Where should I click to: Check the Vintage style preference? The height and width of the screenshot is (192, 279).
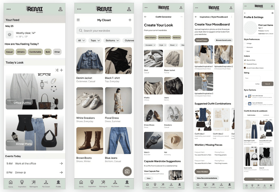[x=245, y=43]
